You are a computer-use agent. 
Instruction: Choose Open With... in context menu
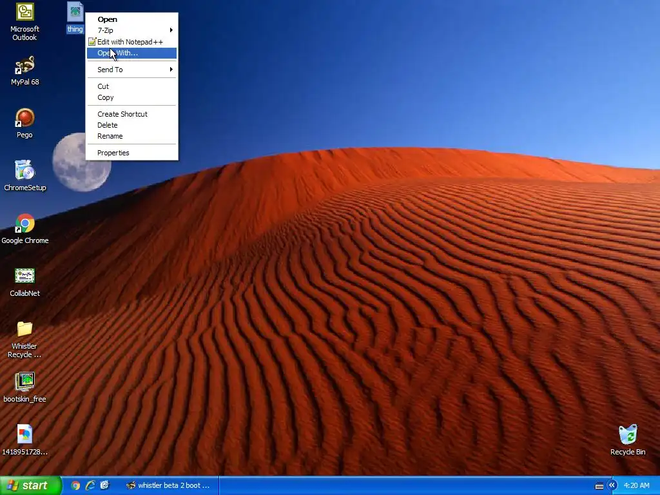point(131,53)
